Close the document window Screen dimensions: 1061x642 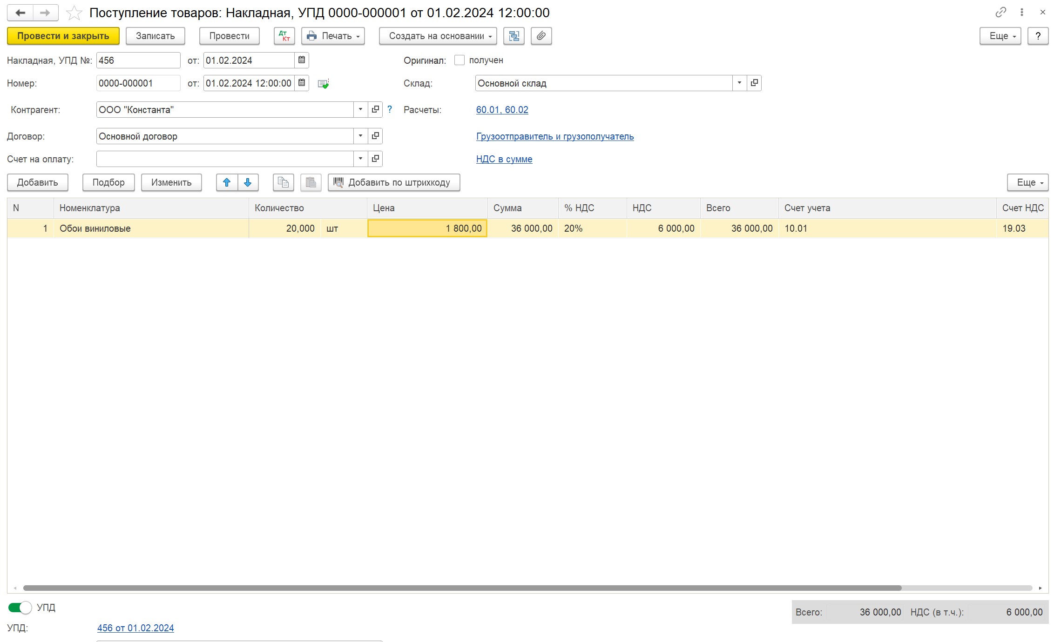(x=1043, y=13)
